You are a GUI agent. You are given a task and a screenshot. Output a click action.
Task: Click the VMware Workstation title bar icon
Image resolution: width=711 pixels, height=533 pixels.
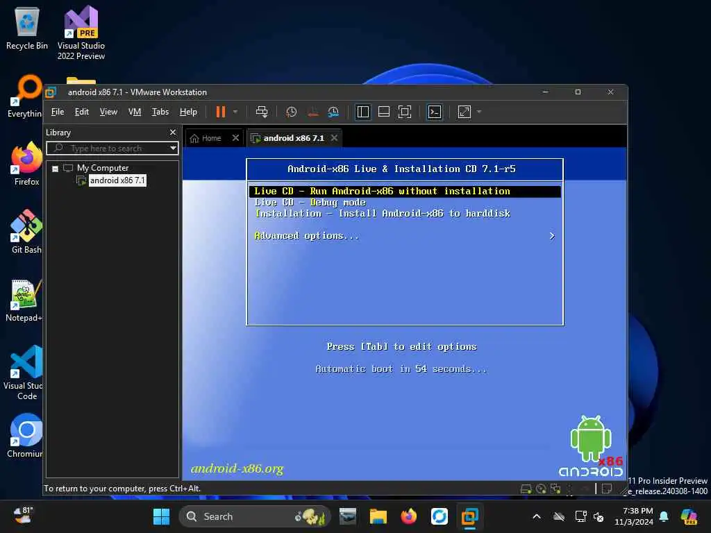point(51,92)
